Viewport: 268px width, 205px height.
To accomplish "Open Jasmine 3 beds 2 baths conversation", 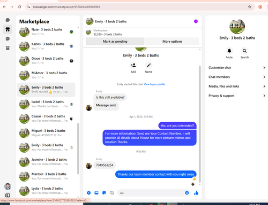I will pos(47,162).
